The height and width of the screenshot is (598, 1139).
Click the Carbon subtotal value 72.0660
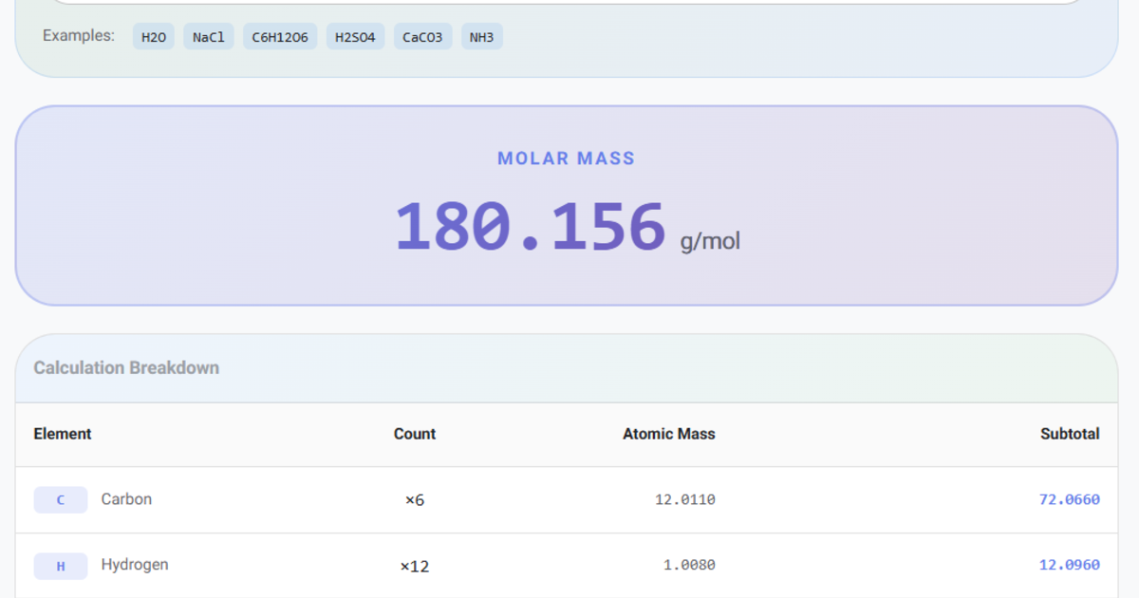[x=1069, y=499]
